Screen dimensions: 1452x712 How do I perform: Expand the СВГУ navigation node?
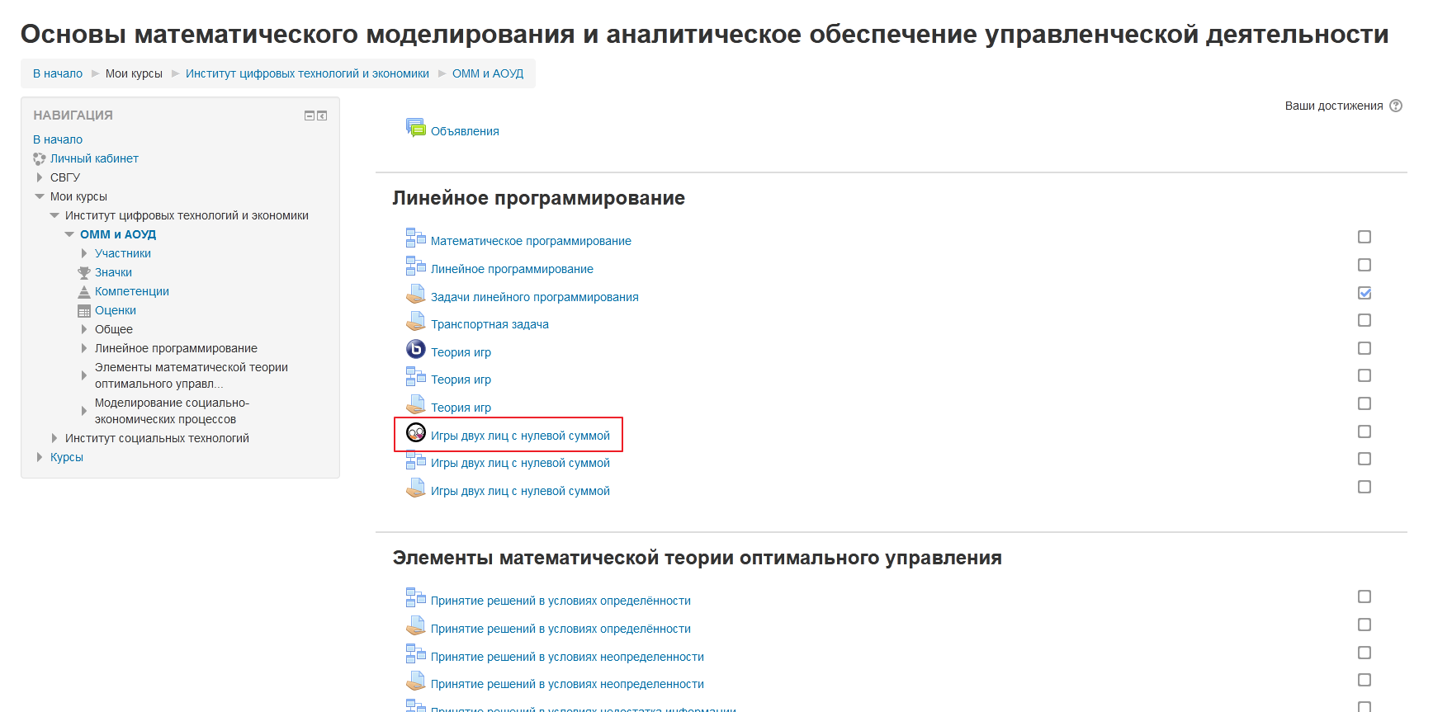click(x=40, y=177)
